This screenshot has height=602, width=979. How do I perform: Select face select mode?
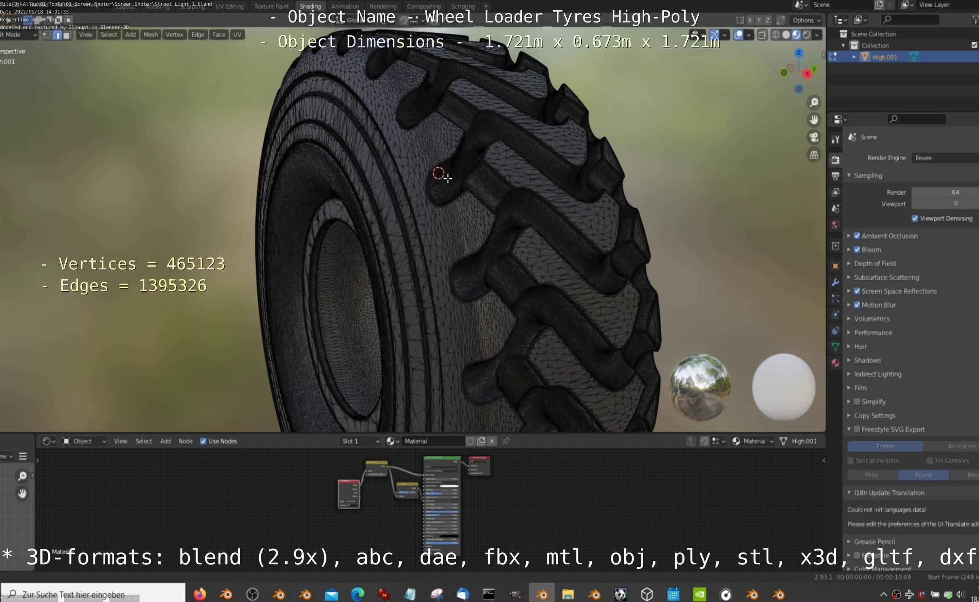pos(66,35)
